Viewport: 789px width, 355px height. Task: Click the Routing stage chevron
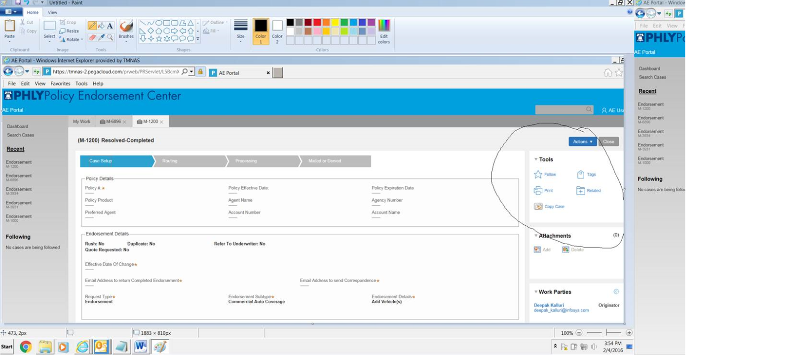[x=190, y=161]
